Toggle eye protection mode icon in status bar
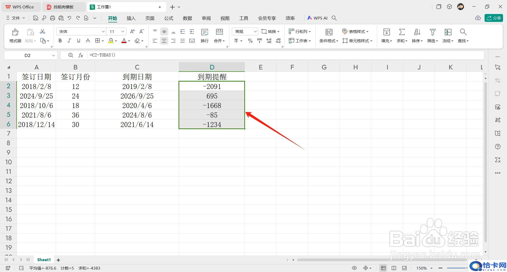Image resolution: width=507 pixels, height=272 pixels. coord(354,268)
